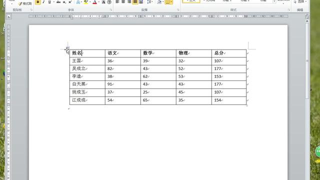320x180 pixels.
Task: Open the Font dialog launcher
Action: point(111,10)
